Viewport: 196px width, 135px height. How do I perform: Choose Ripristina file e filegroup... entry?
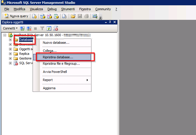[62, 64]
